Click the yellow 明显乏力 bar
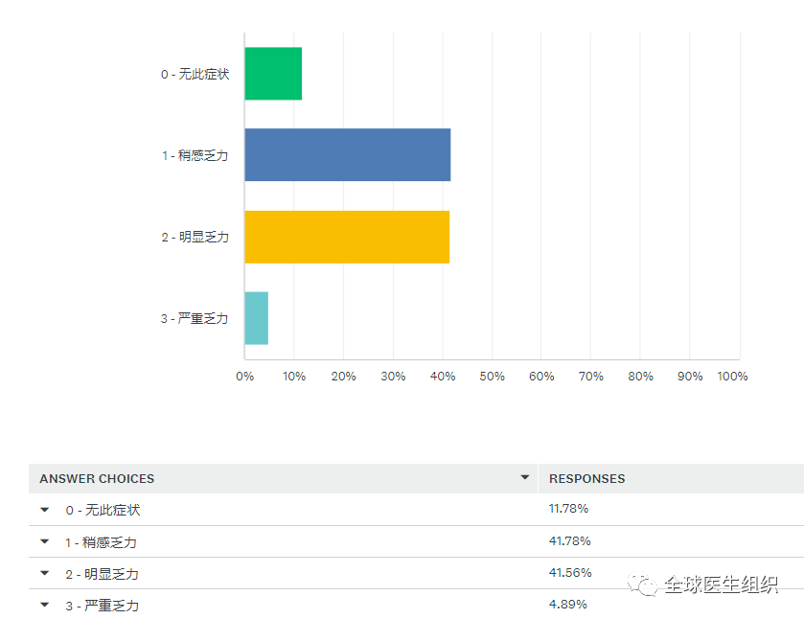The width and height of the screenshot is (804, 619). [x=347, y=237]
